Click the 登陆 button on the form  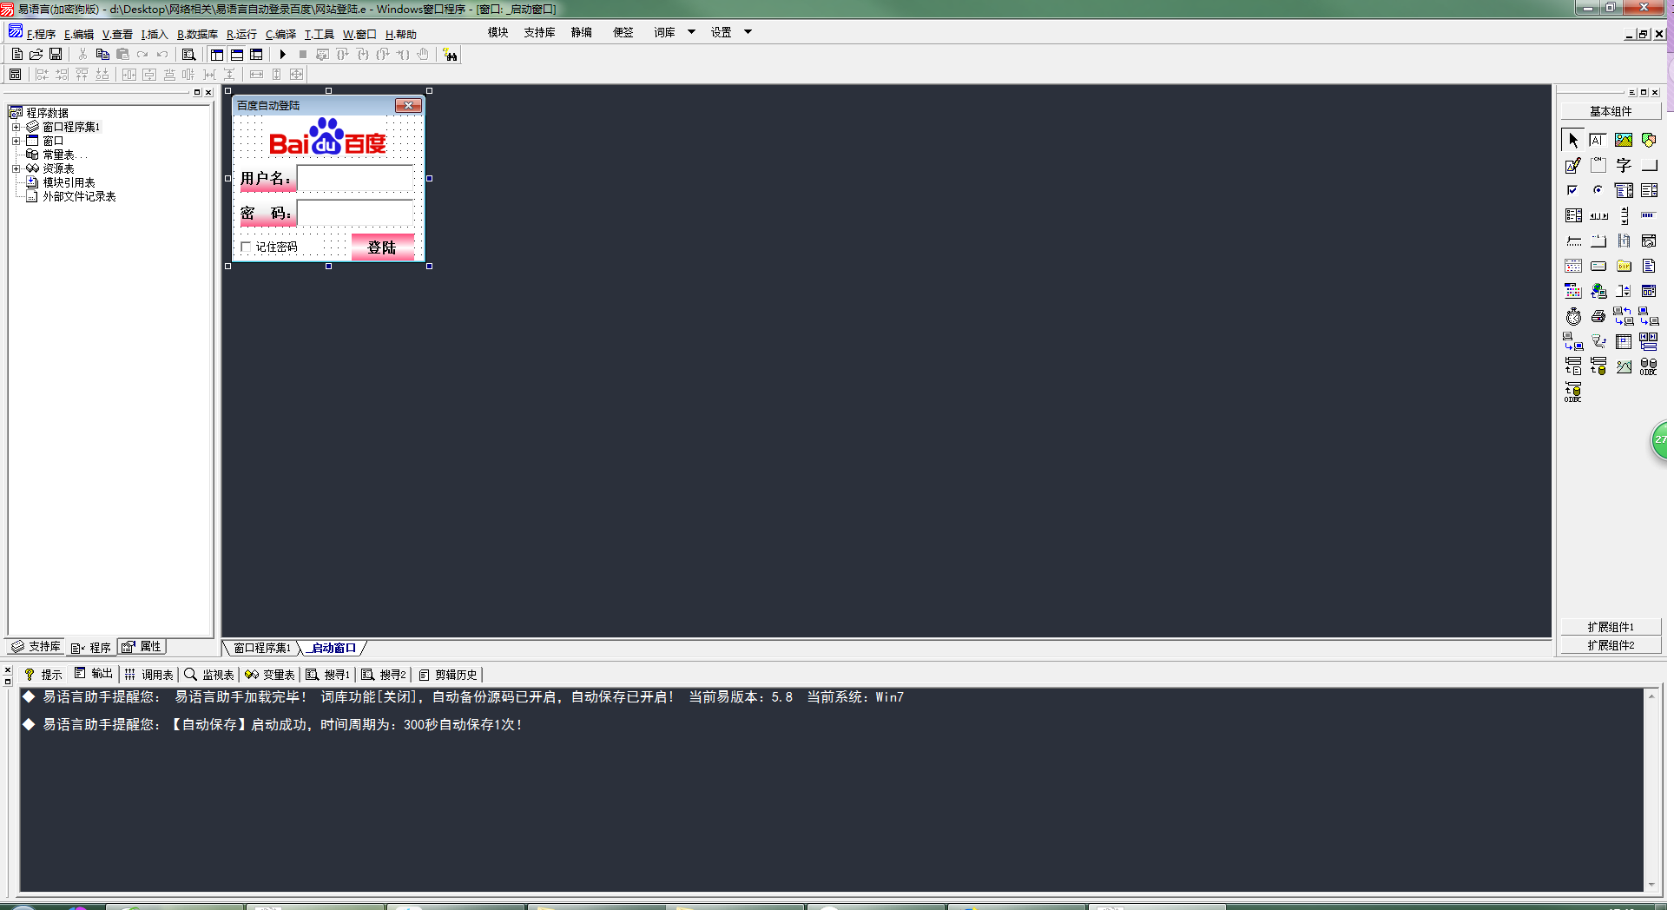click(382, 247)
